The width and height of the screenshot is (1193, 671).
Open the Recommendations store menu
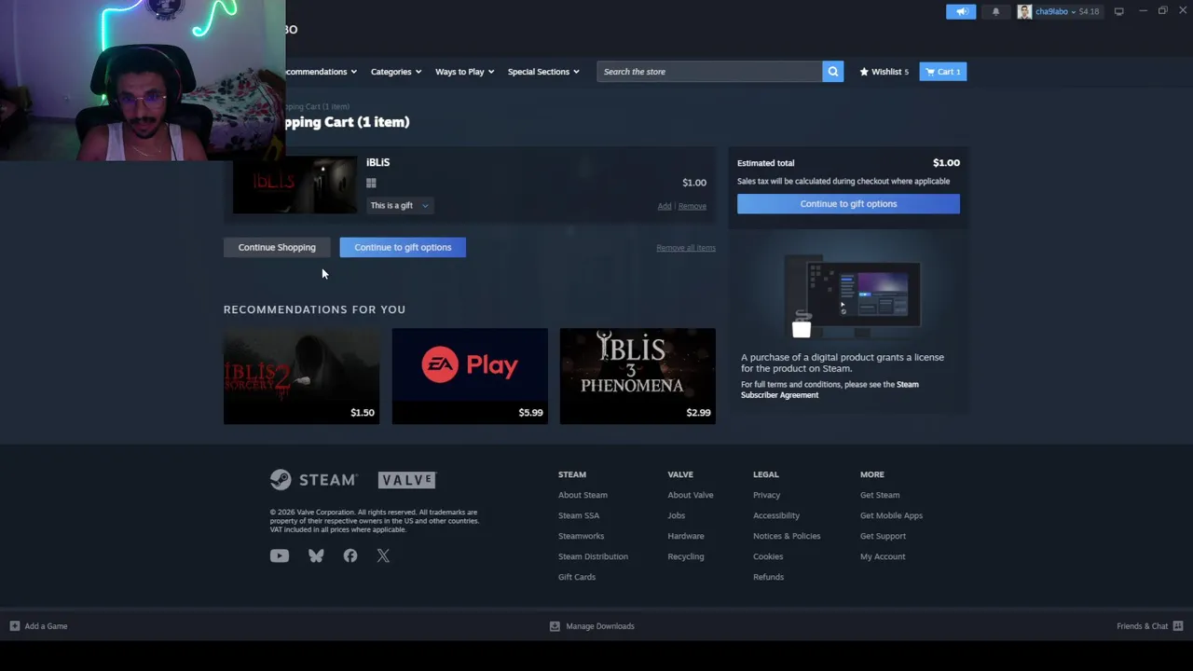click(x=322, y=72)
